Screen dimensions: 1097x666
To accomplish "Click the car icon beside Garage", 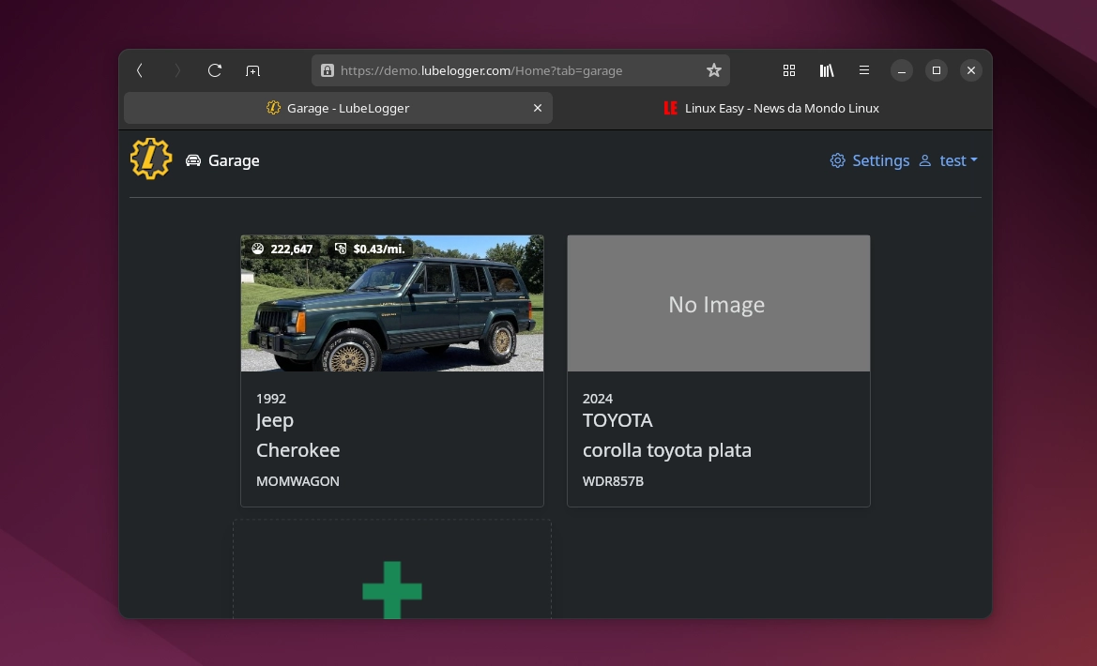I will pyautogui.click(x=193, y=160).
